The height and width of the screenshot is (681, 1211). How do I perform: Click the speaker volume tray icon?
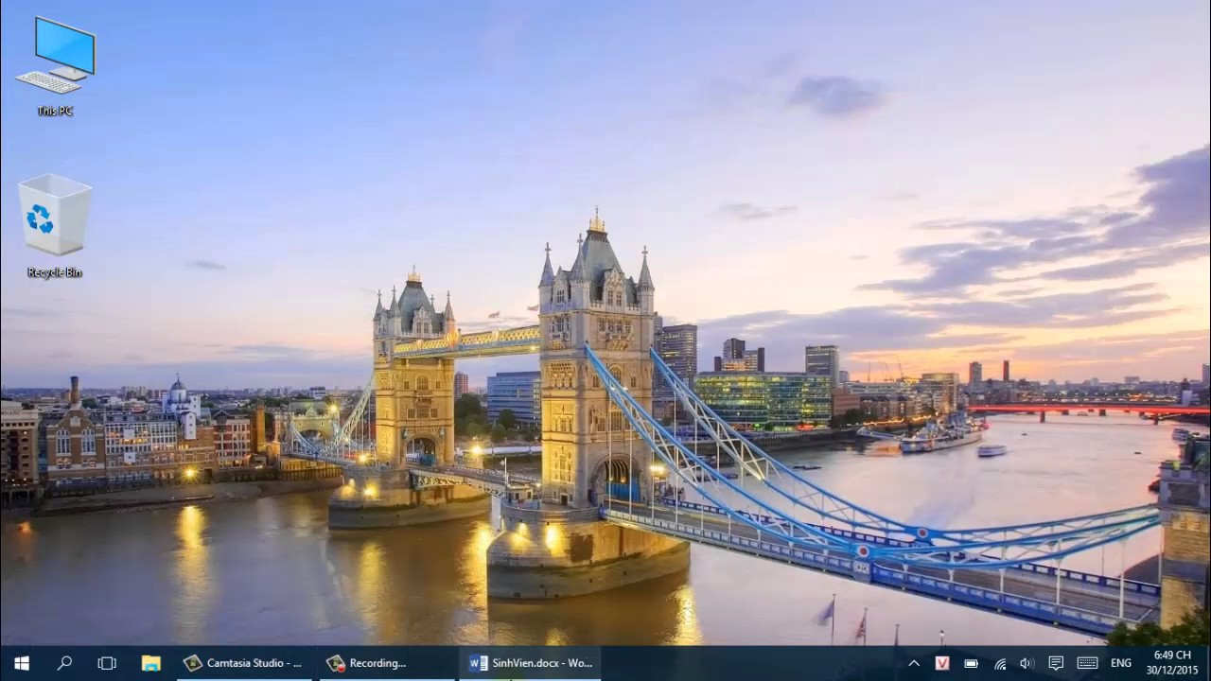[x=1027, y=663]
